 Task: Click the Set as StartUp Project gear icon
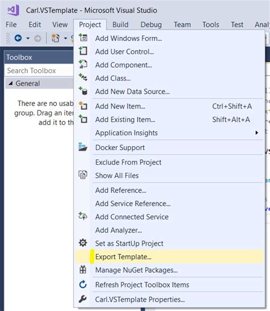click(x=83, y=243)
